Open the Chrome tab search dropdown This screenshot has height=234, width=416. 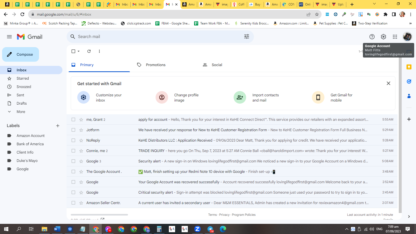pyautogui.click(x=374, y=4)
